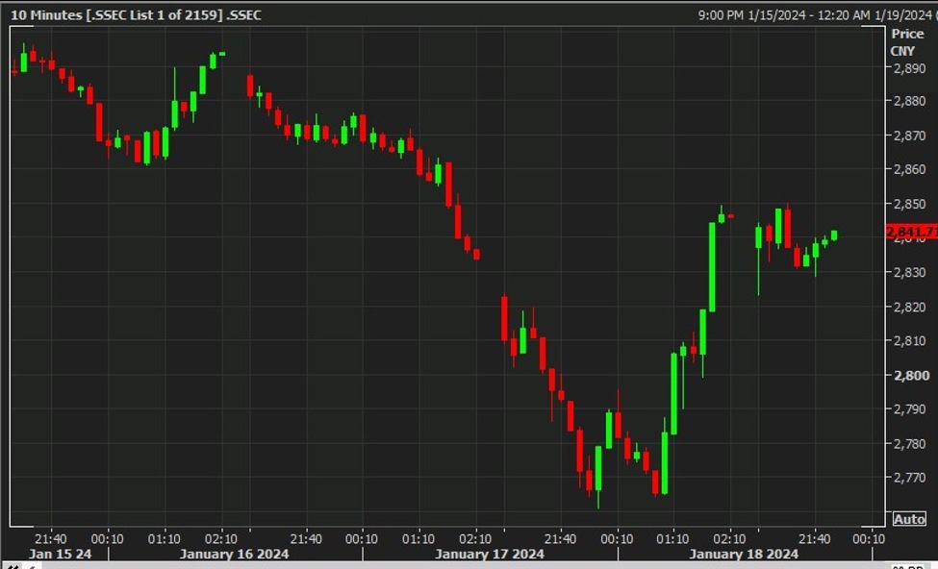The width and height of the screenshot is (938, 569).
Task: Click the 'Price' axis header label
Action: [907, 34]
